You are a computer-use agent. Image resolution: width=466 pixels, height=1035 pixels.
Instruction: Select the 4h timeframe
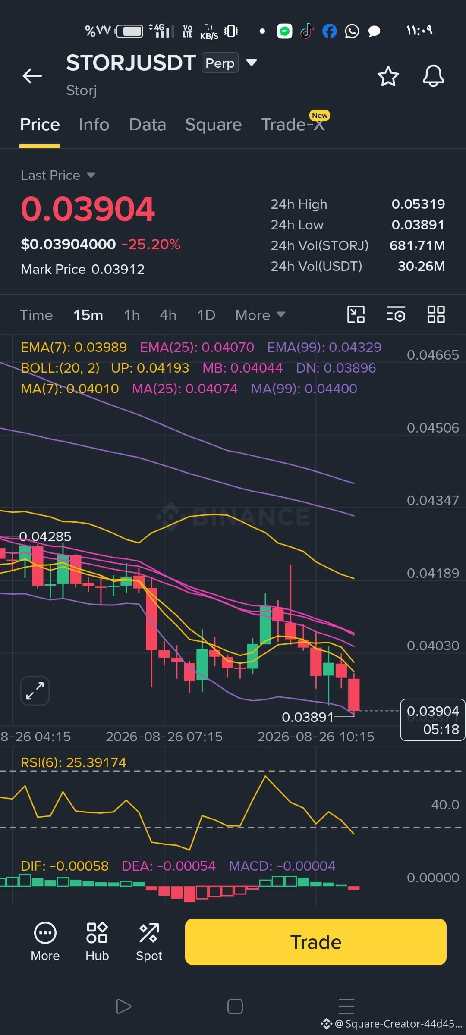click(168, 315)
